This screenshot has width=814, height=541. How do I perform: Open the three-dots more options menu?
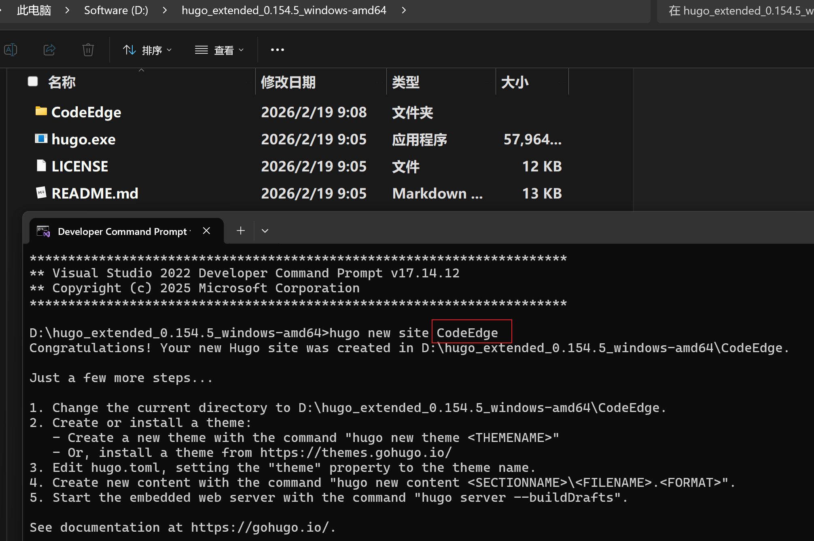click(x=277, y=50)
